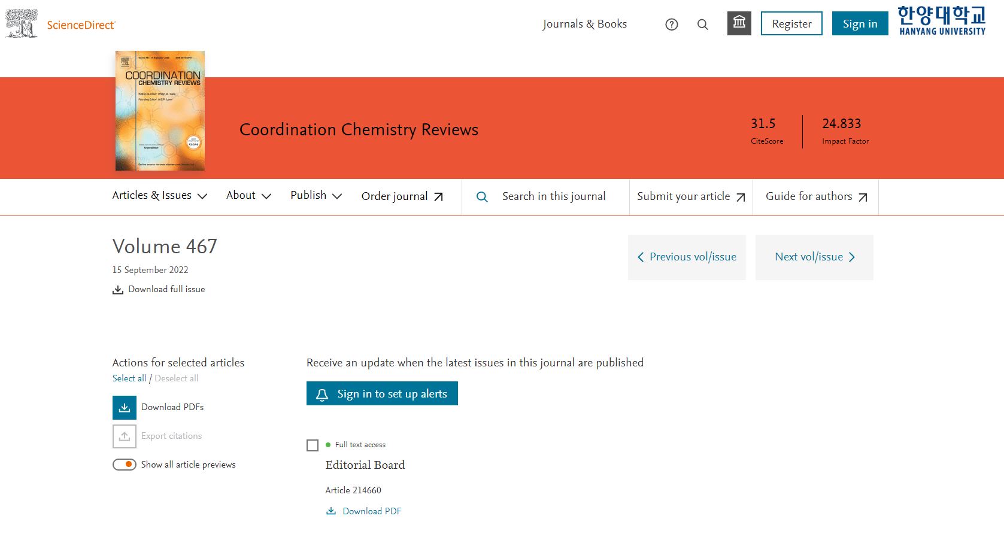Click the institution building icon
1004x543 pixels.
coord(739,23)
